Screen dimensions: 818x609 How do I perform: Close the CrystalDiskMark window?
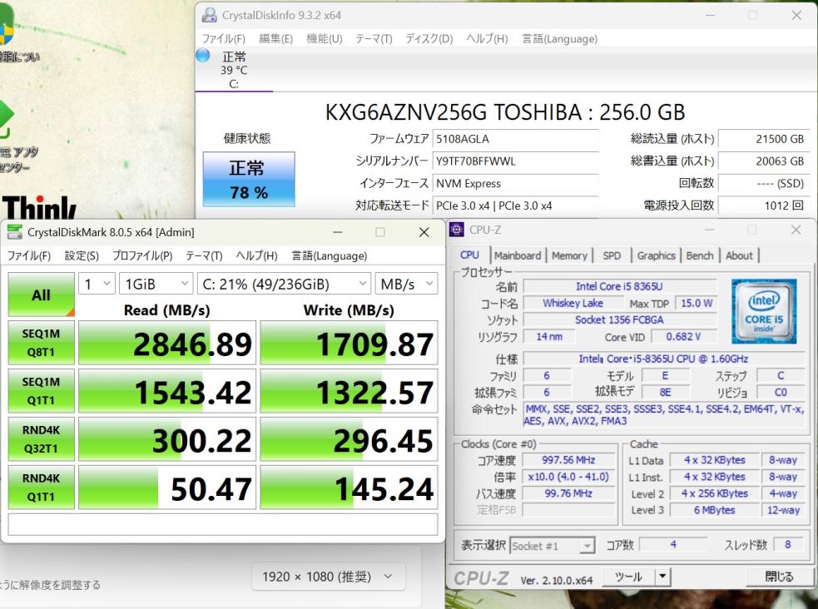(424, 232)
